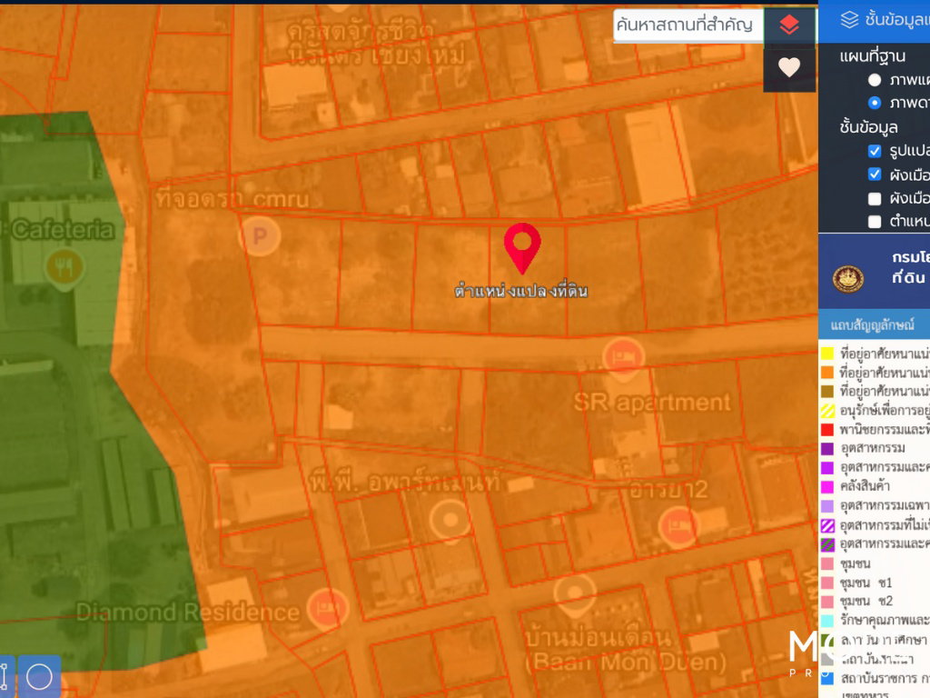Select the ภาพแผนที่ base map radio
This screenshot has height=698, width=930.
pos(875,80)
